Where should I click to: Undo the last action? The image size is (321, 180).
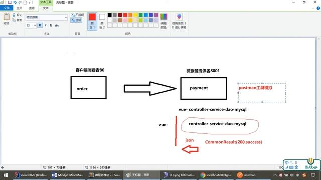15,3
